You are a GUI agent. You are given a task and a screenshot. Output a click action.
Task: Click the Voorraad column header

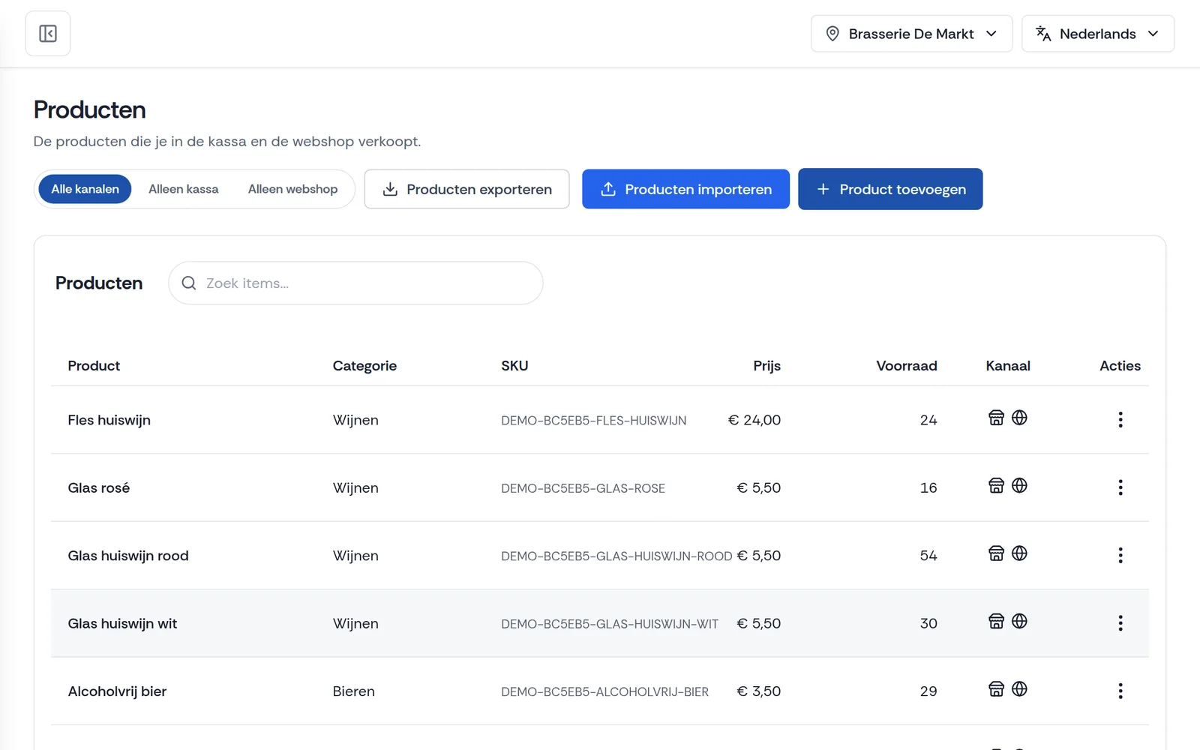coord(906,366)
